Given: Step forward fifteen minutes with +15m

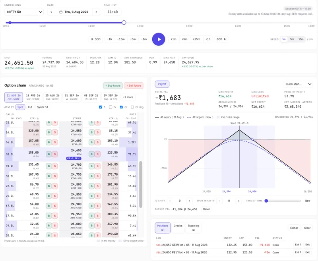Looking at the screenshot, I should [x=196, y=39].
